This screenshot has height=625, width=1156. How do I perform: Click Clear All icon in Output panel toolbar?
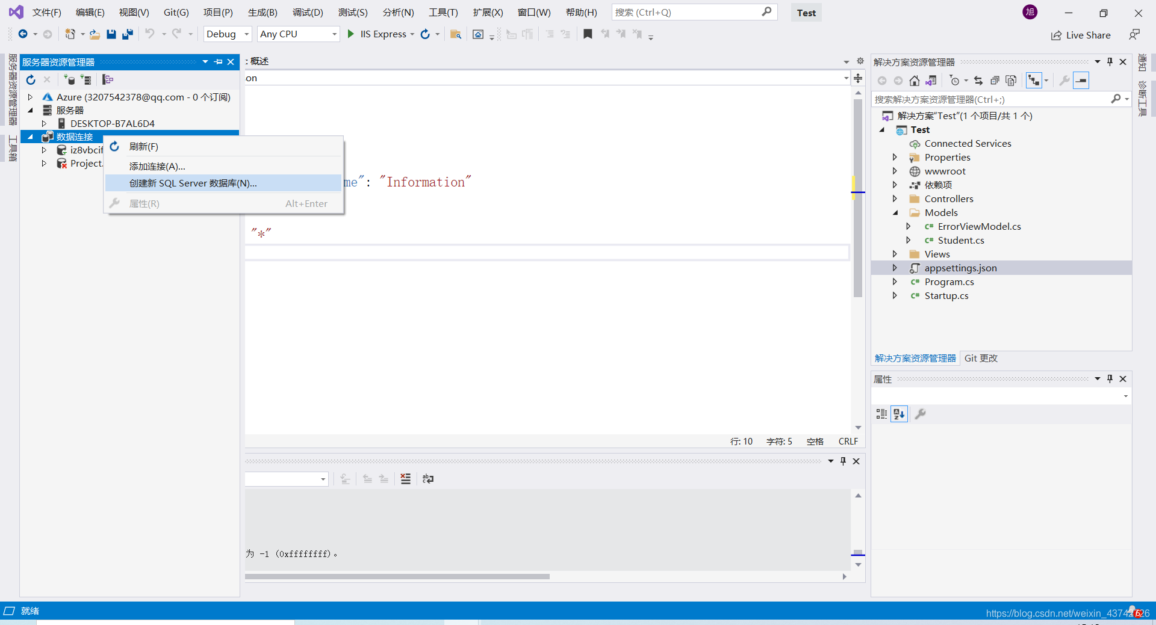coord(406,479)
